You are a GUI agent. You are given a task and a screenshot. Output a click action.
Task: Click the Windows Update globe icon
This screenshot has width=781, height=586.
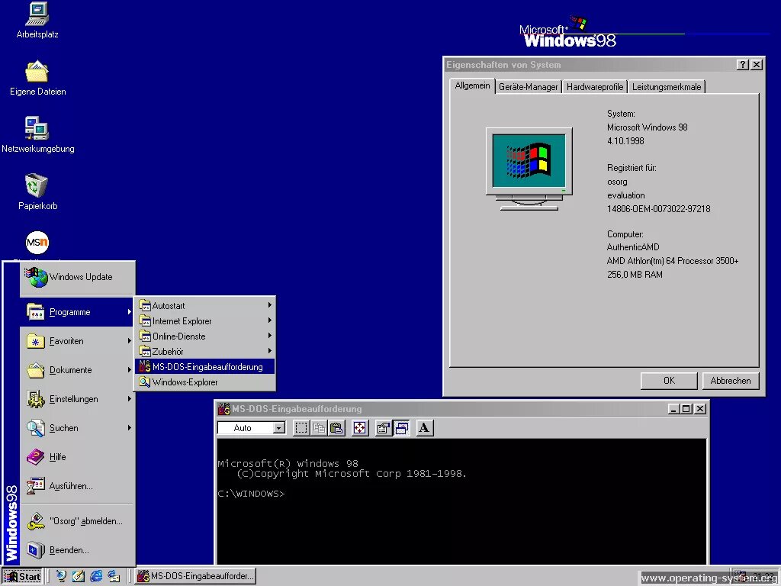coord(37,277)
